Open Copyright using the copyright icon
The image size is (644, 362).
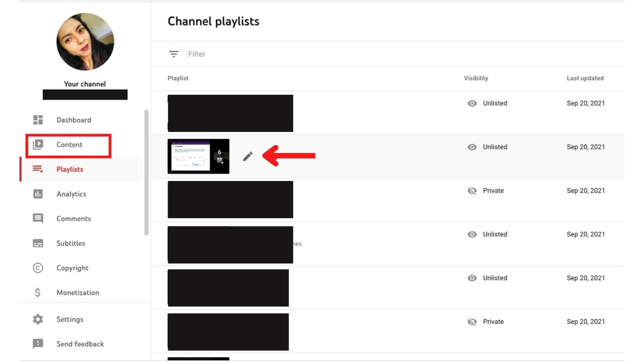[38, 268]
